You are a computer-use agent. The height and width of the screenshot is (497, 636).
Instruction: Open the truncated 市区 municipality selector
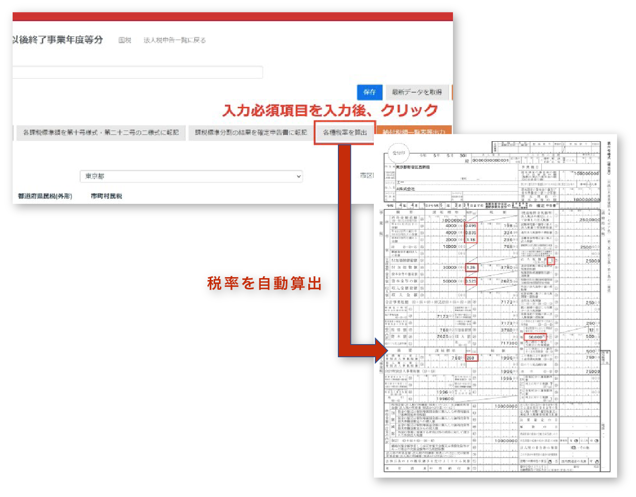point(368,176)
